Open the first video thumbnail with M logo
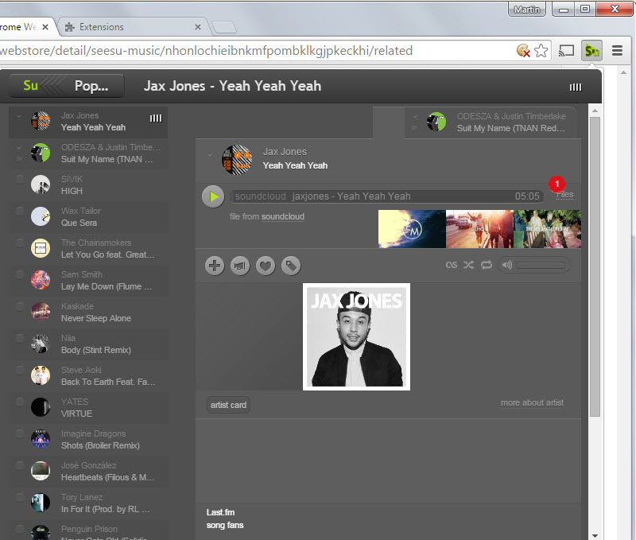Image resolution: width=636 pixels, height=540 pixels. (x=412, y=229)
